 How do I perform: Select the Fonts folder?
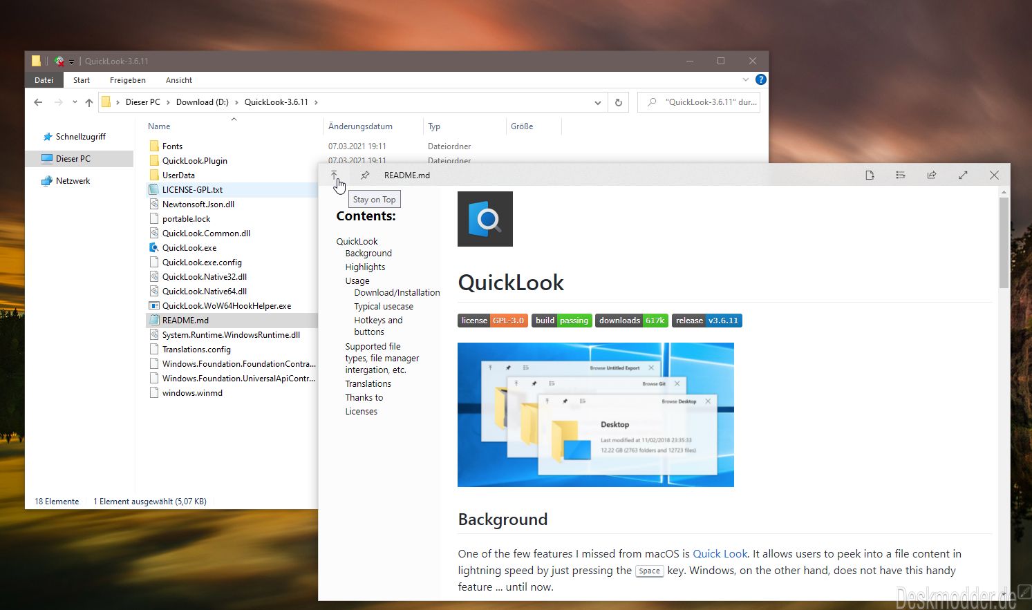(172, 146)
